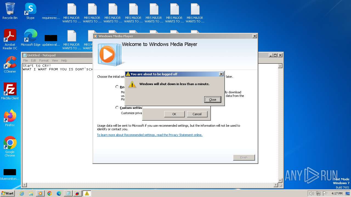Select the Acrobat Reader DC desktop shortcut
Screen dimensions: 351x197
click(10, 39)
